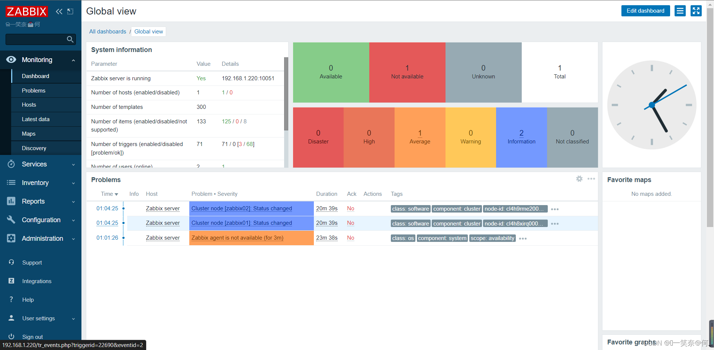
Task: Click the search magnifier icon
Action: point(70,39)
